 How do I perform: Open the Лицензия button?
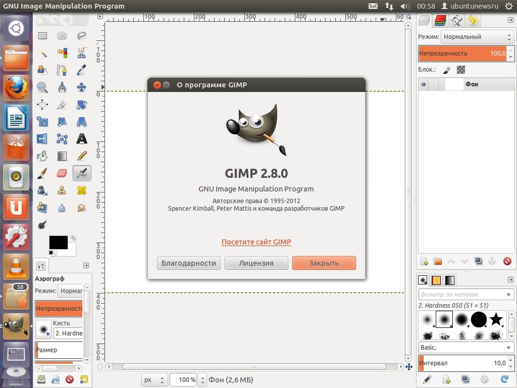(256, 263)
